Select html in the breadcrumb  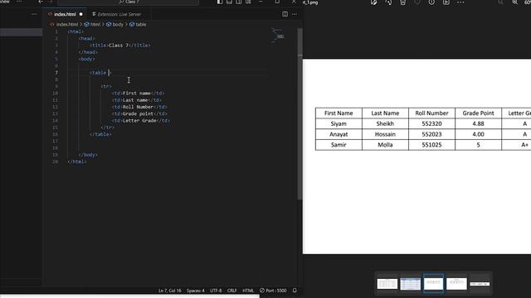pos(95,24)
